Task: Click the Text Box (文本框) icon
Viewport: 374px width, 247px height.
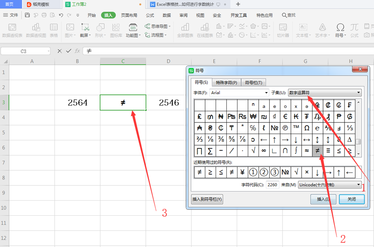Action: pyautogui.click(x=303, y=30)
